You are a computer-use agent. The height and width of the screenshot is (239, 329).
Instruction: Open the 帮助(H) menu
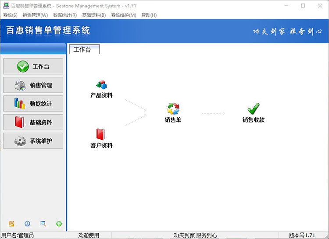149,15
